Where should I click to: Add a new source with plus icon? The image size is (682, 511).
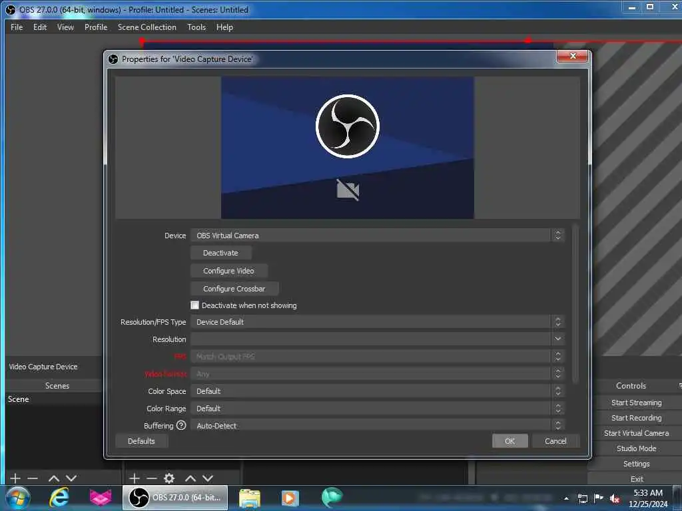coord(135,478)
